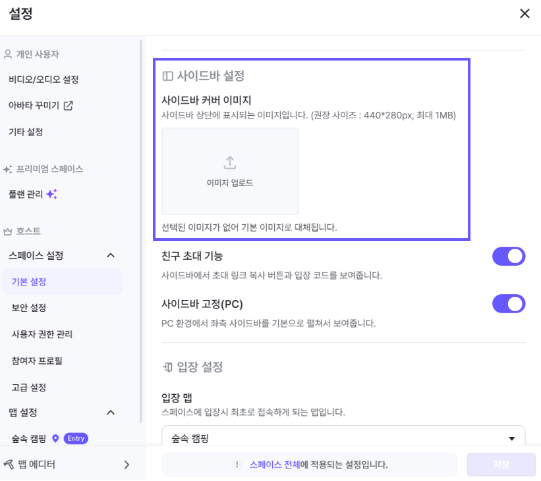541x481 pixels.
Task: Click the location pin icon beside 숲속 캠핑
Action: click(x=55, y=438)
